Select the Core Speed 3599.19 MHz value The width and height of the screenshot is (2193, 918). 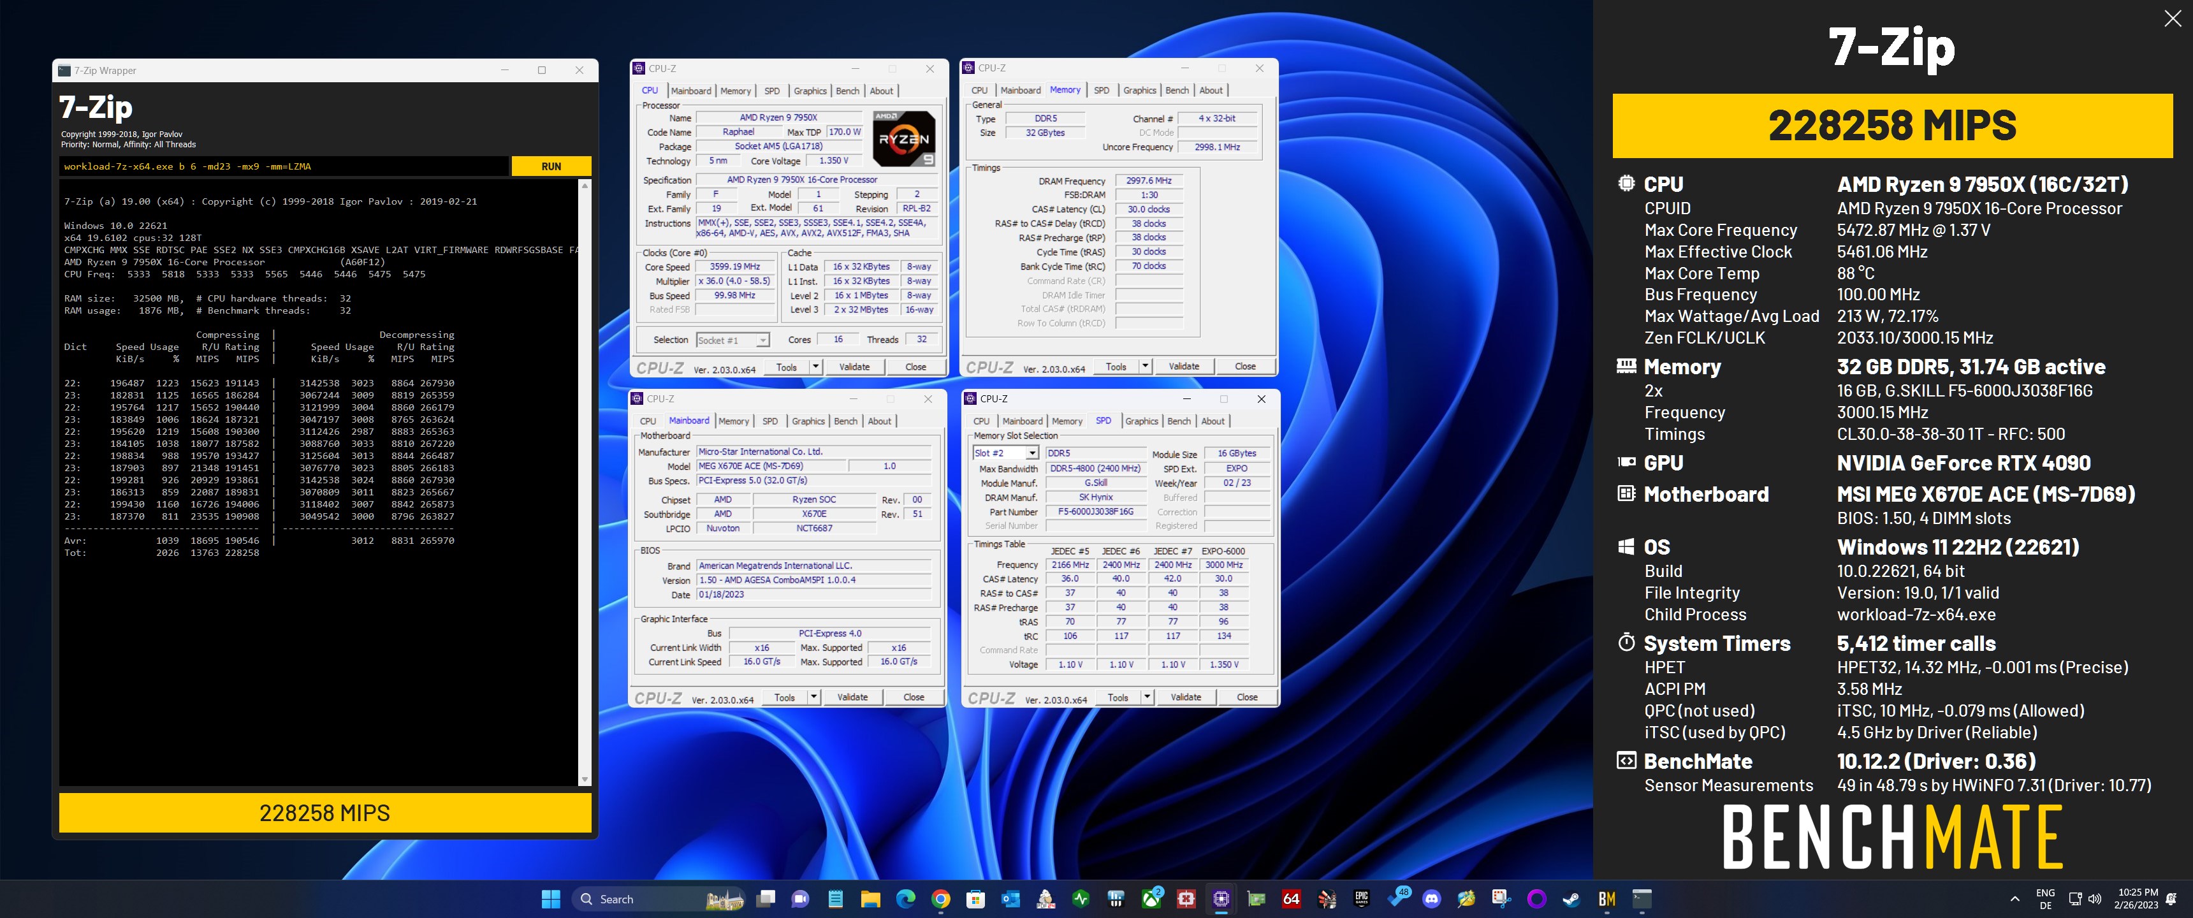(734, 266)
